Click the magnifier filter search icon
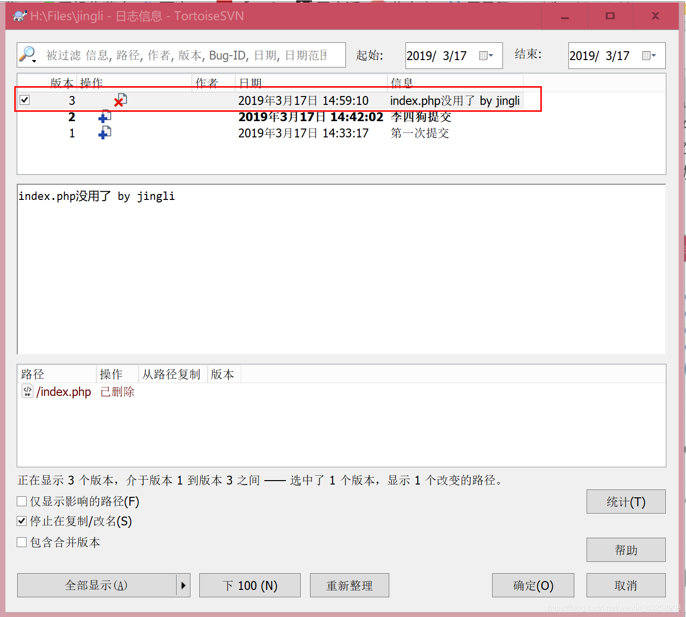 [28, 55]
